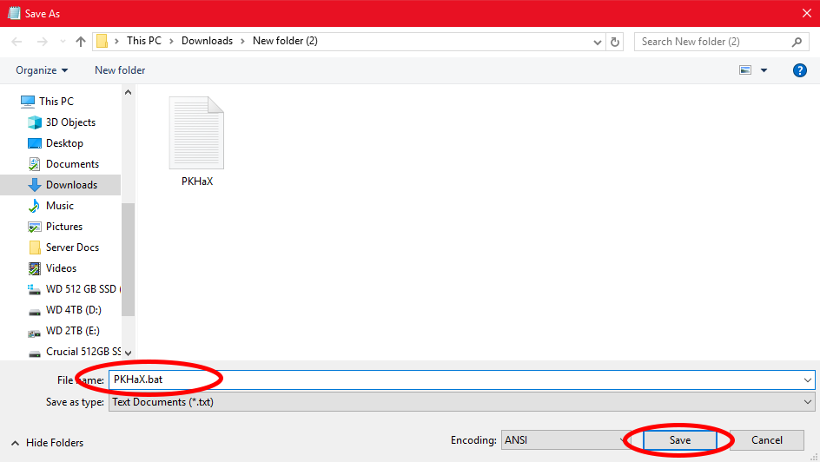Open the 3D Objects folder
This screenshot has height=462, width=820.
coord(70,122)
